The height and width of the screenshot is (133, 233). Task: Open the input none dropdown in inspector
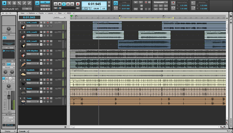(9, 118)
